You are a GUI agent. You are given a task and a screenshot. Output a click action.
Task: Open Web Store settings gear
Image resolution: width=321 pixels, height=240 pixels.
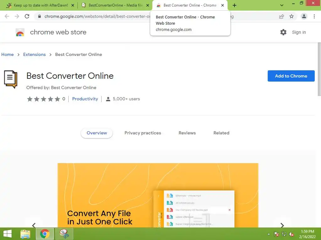coord(283,32)
